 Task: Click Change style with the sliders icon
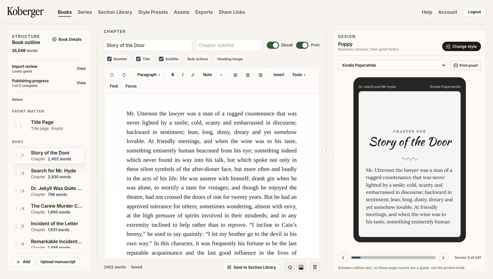point(461,46)
